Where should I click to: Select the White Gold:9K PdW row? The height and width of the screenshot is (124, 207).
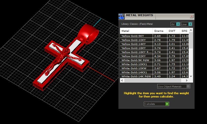click(154, 60)
